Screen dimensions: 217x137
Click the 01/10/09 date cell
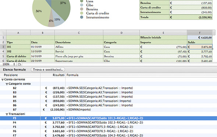(x=43, y=47)
